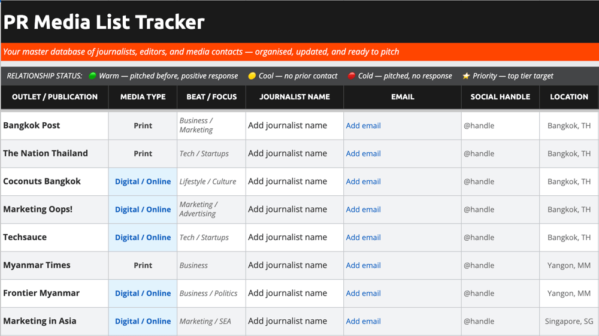
Task: Click journalist name field for Marketing Oops!
Action: pyautogui.click(x=295, y=209)
